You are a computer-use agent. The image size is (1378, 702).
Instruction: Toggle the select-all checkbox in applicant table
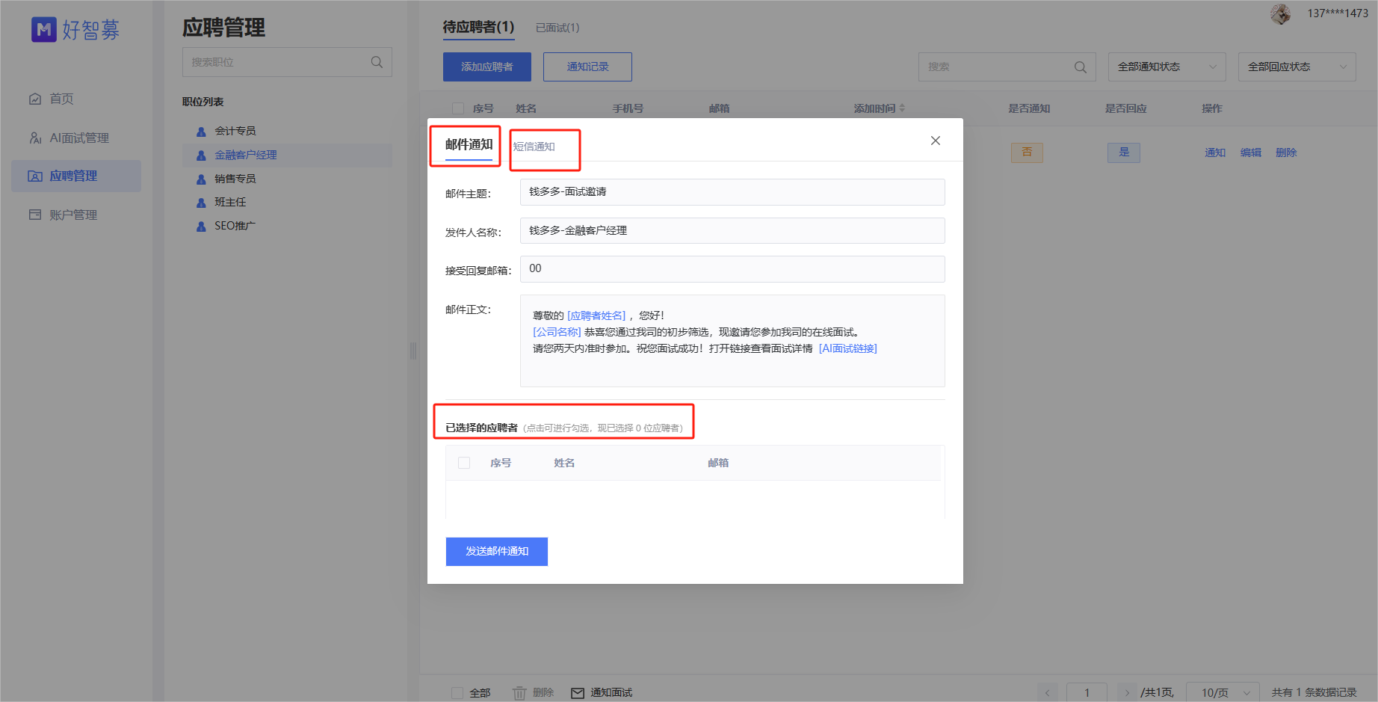pyautogui.click(x=463, y=463)
